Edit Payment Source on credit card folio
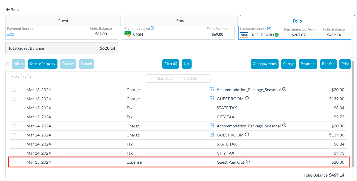 (x=269, y=28)
